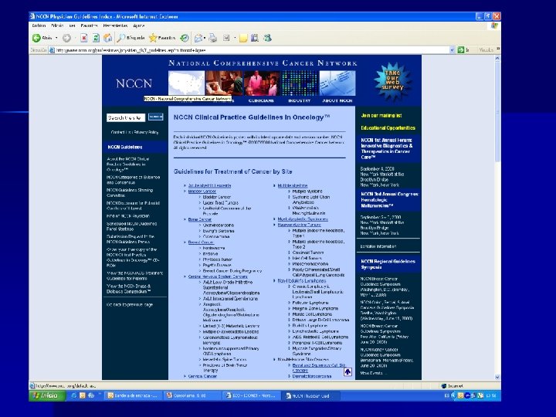This screenshot has width=556, height=417.
Task: Open the Acute Myeloid Leukemia guideline link
Action: point(209,185)
